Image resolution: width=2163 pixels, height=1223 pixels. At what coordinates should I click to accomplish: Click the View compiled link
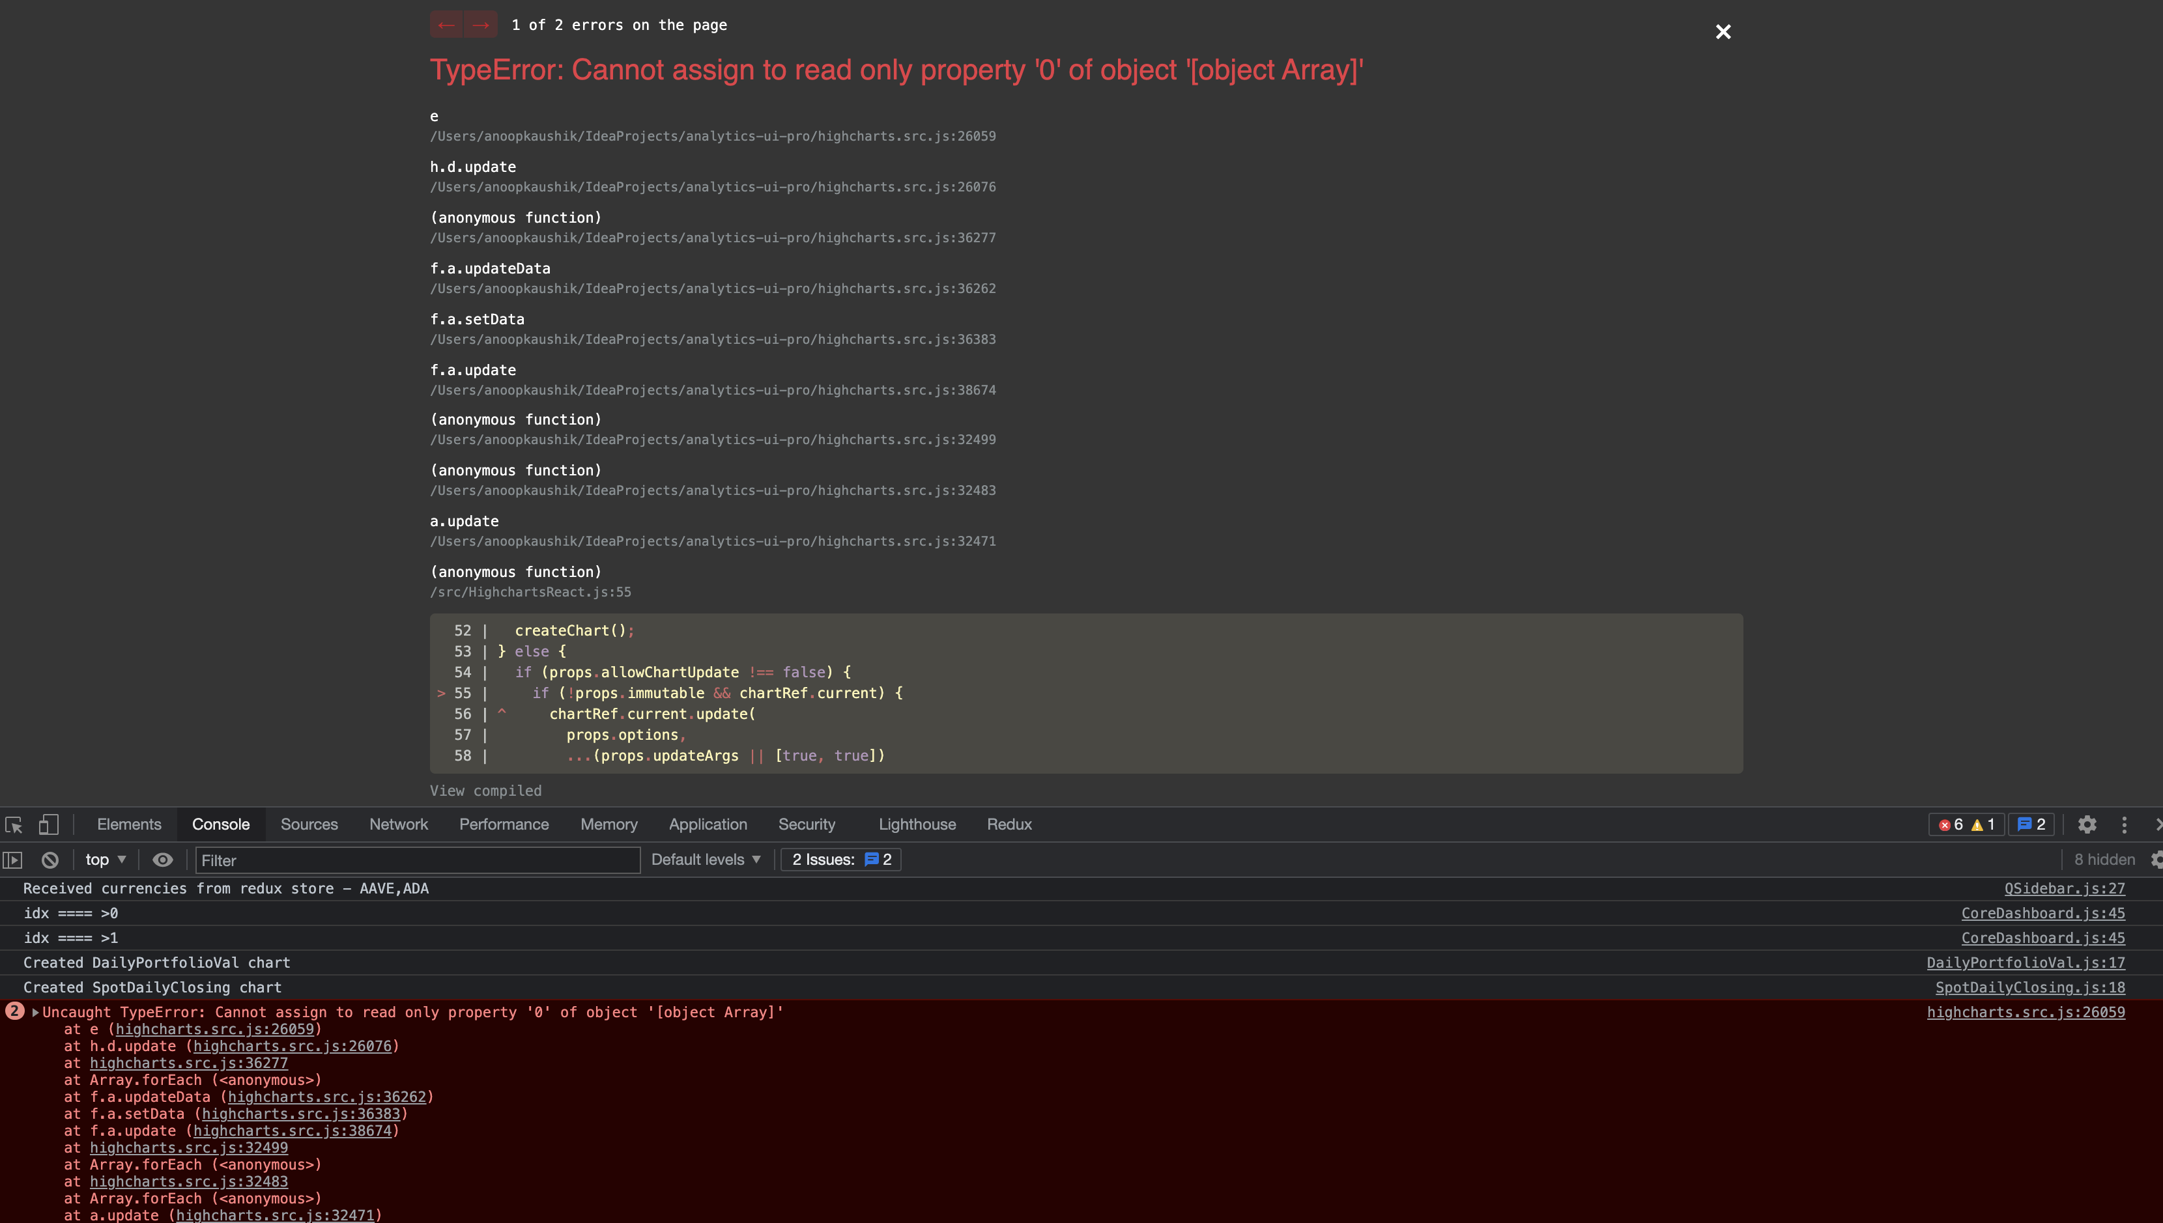[x=486, y=791]
